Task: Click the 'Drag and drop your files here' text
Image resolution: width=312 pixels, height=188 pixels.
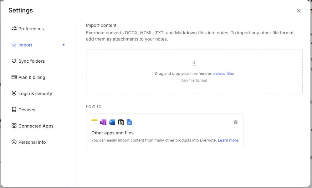Action: tap(181, 74)
